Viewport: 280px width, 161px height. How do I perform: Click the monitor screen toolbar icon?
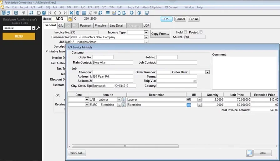click(x=147, y=13)
